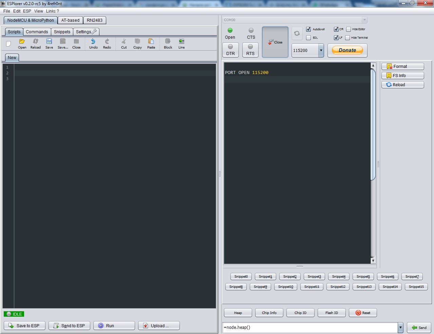Screen dimensions: 434x334
Task: Select the Save icon in the Scripts toolbar
Action: 49,43
